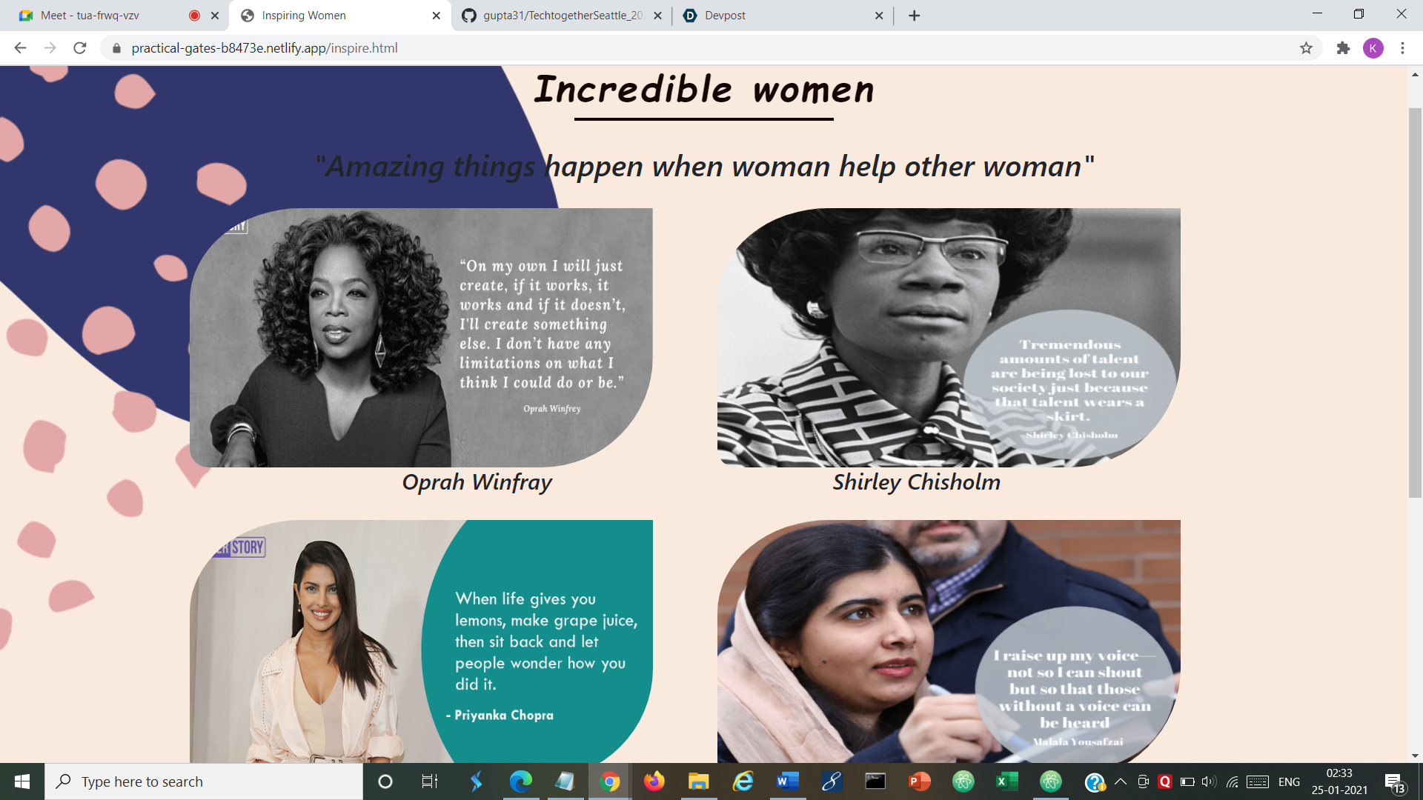Open a new browser tab

click(x=914, y=16)
